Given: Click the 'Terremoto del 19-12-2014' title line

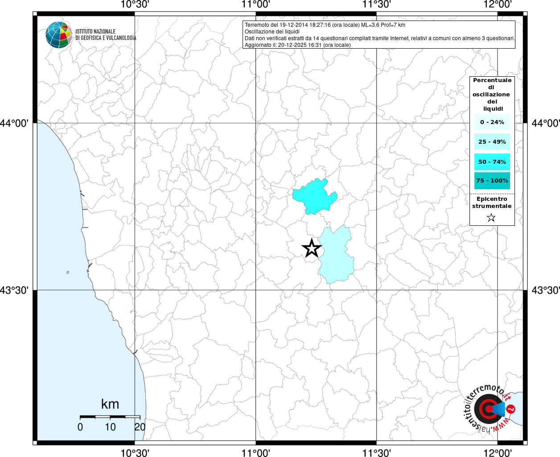Looking at the screenshot, I should coord(325,25).
